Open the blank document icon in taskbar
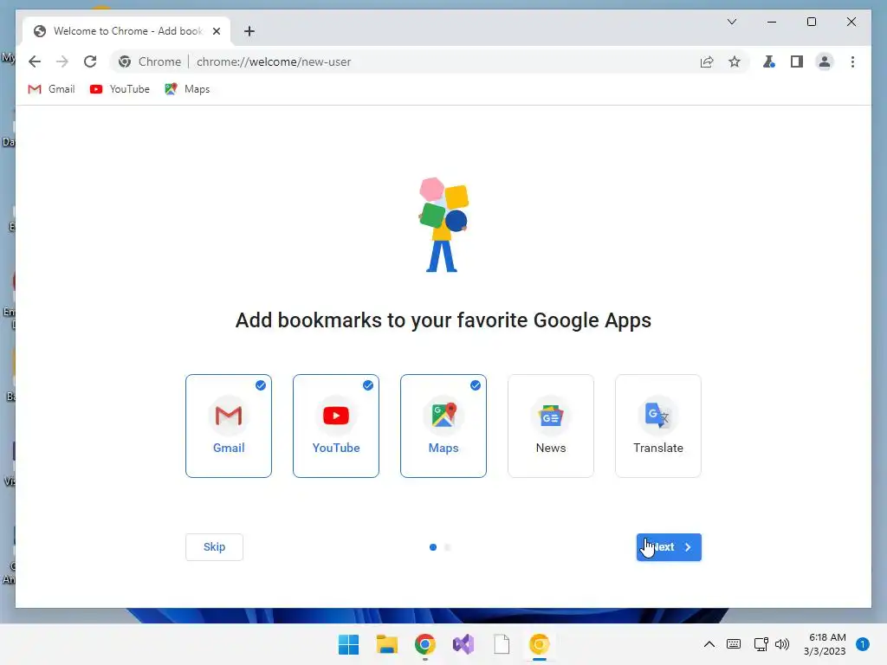This screenshot has width=887, height=665. click(502, 644)
